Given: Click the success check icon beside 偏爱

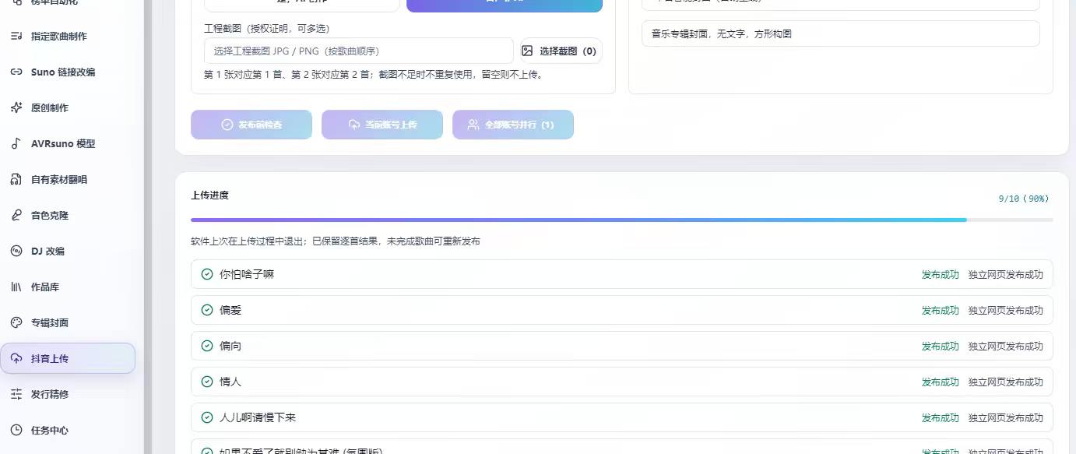Looking at the screenshot, I should pyautogui.click(x=207, y=310).
